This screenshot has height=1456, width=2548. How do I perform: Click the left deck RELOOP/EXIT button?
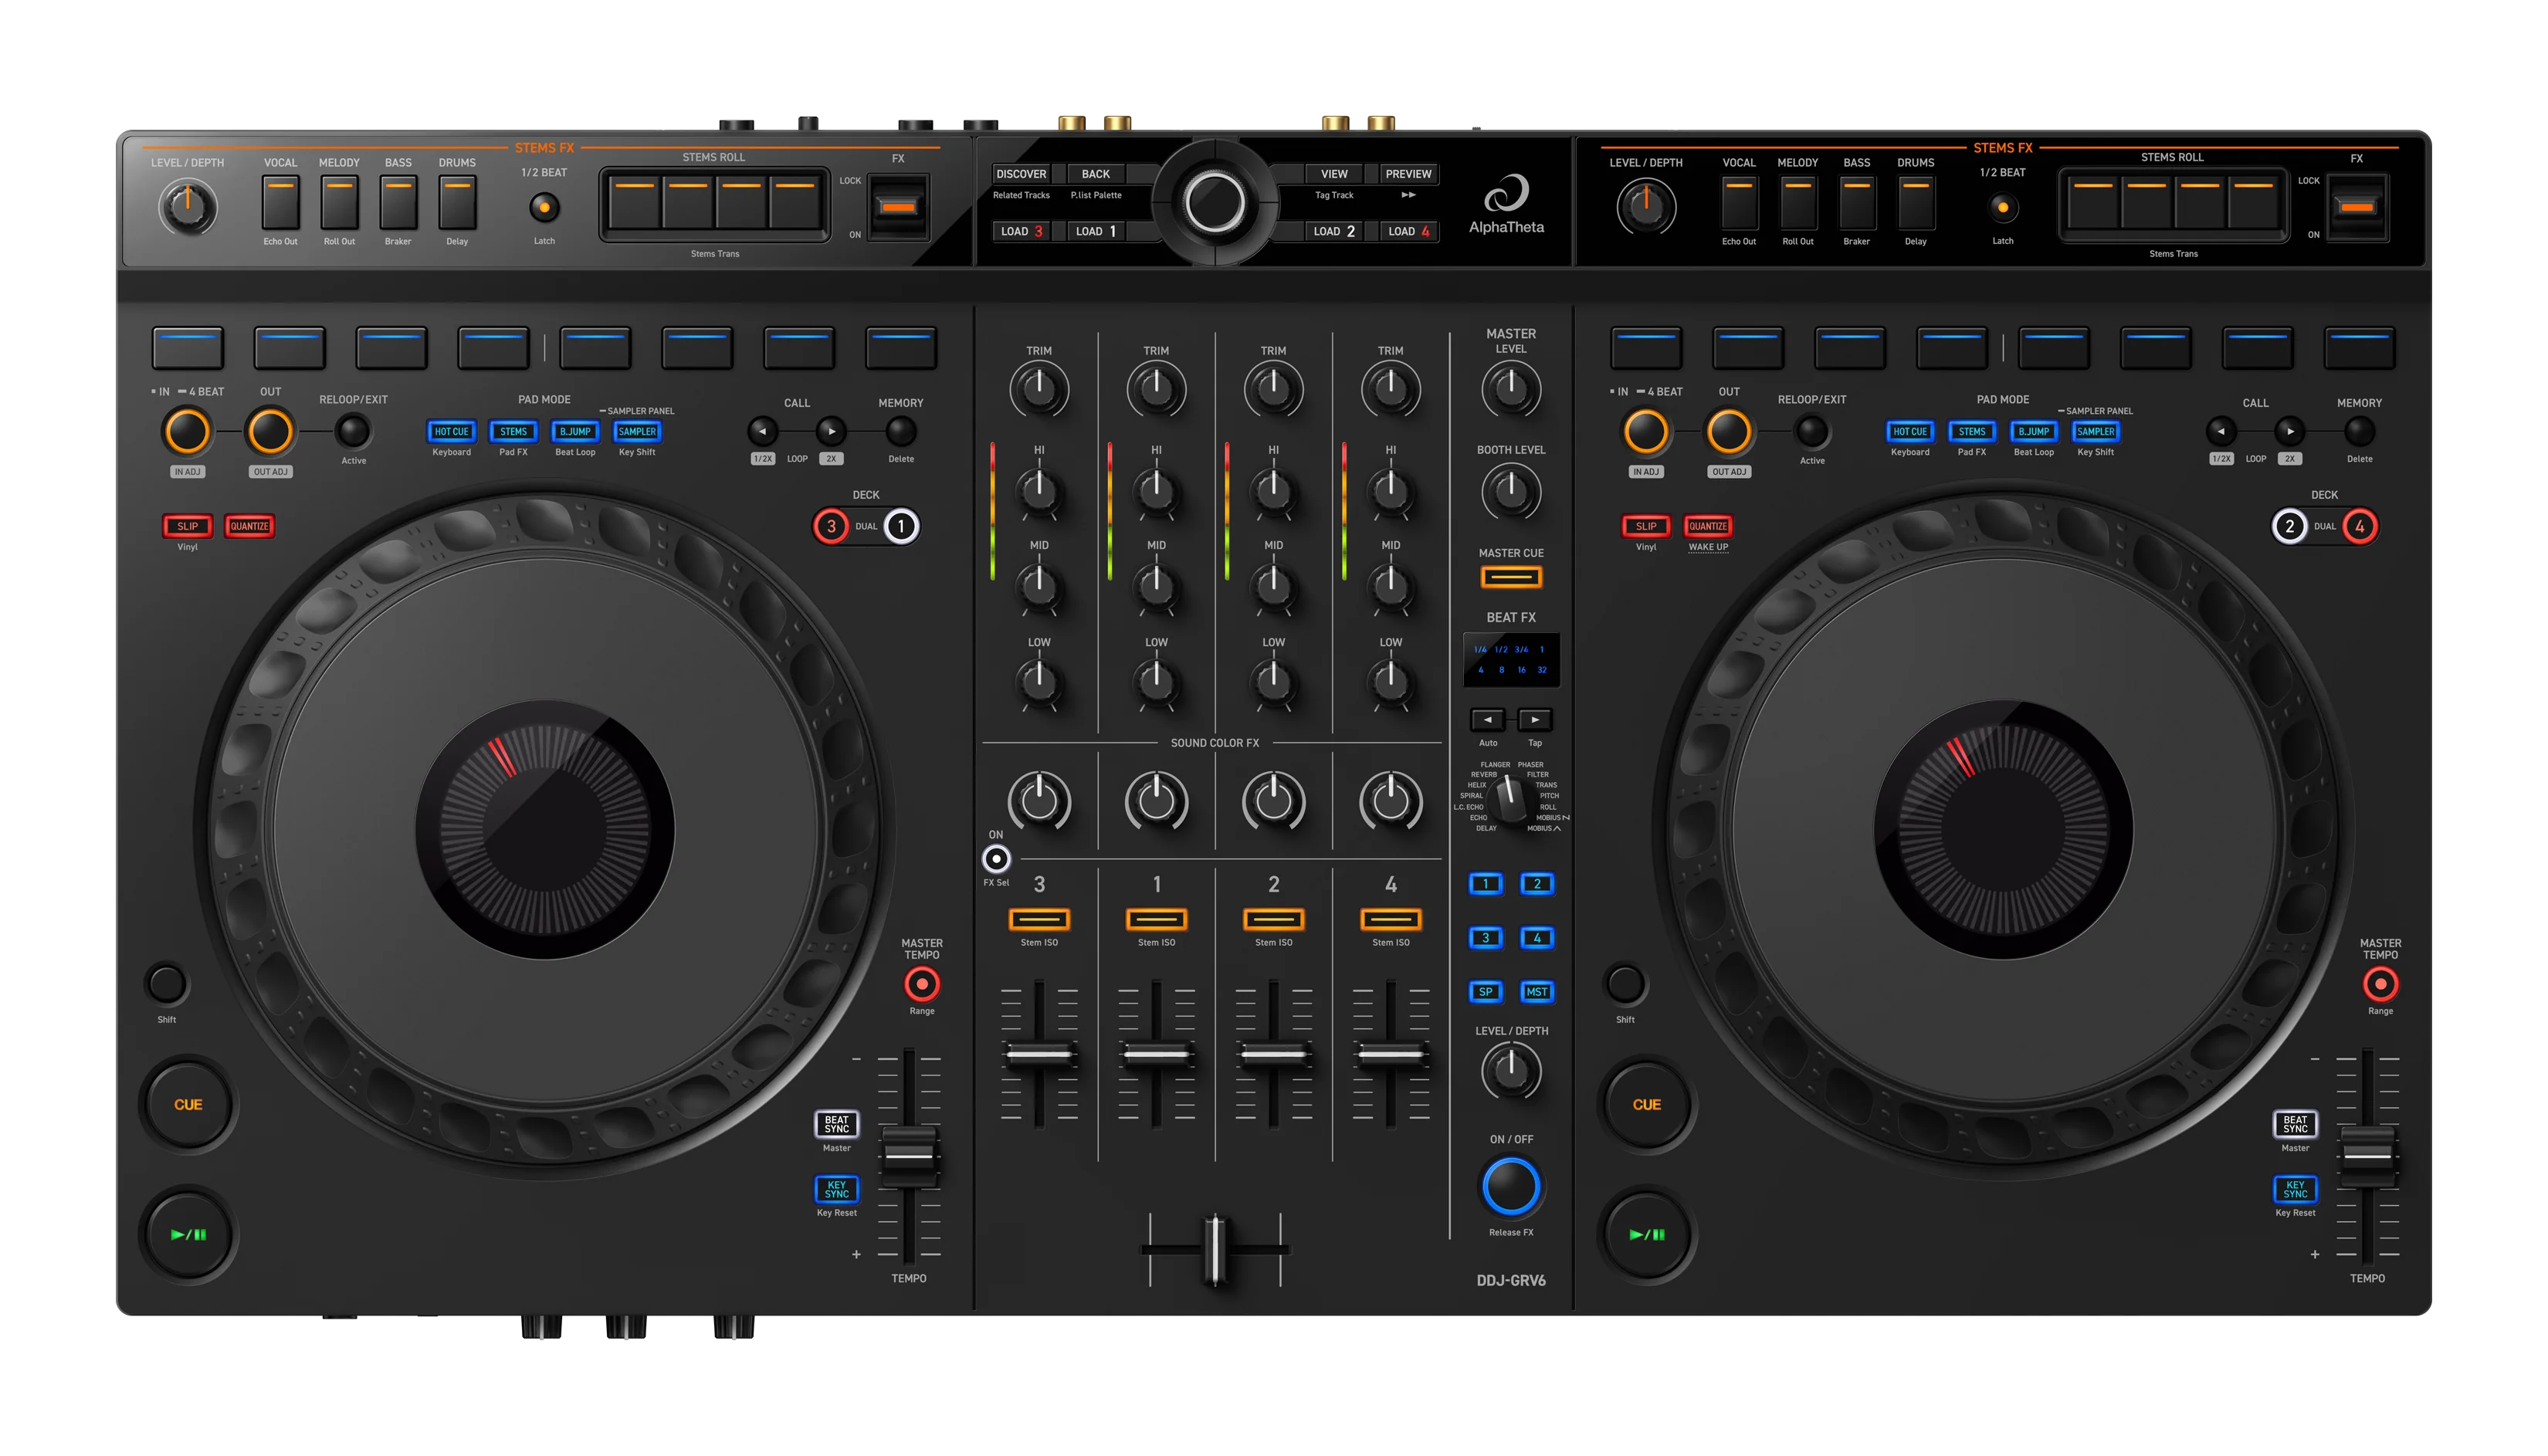point(353,432)
